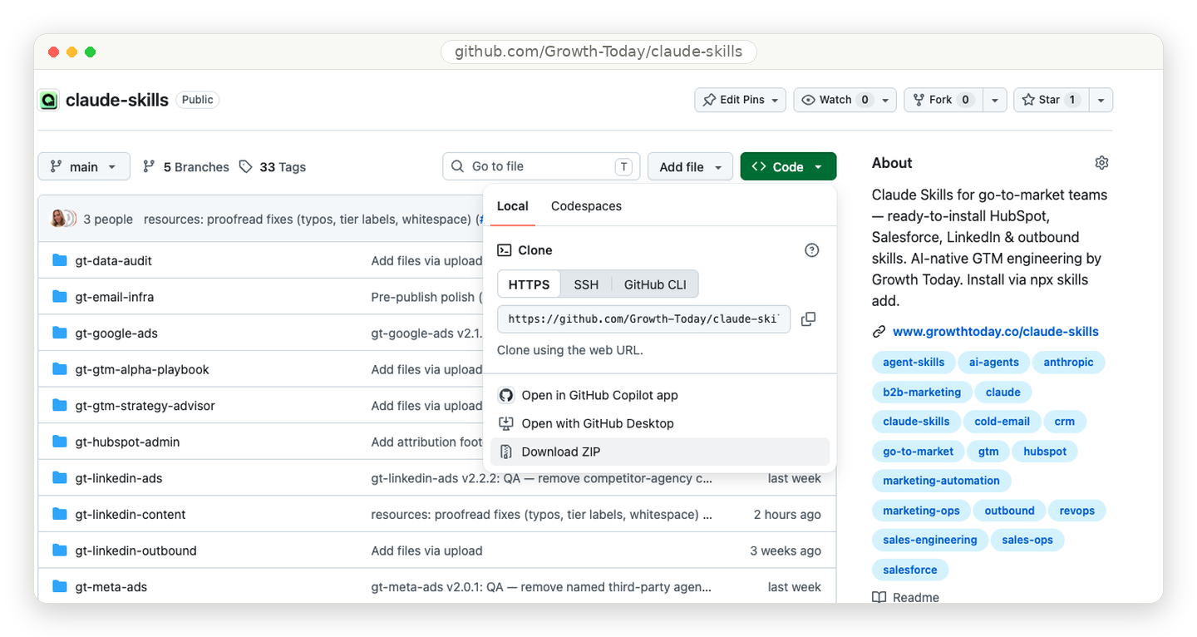This screenshot has height=637, width=1197.
Task: Open the gt-meta-ads commit message
Action: [x=541, y=587]
